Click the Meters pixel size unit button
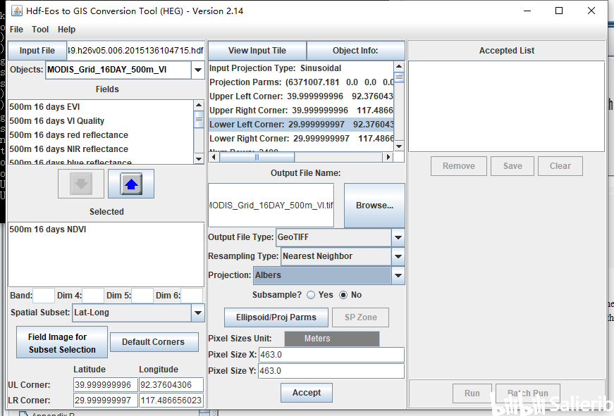 332,339
